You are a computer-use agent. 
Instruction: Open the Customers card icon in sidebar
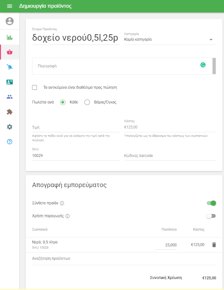(x=9, y=82)
